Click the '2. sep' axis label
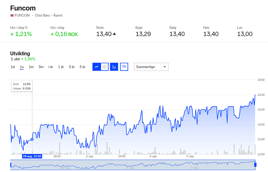This screenshot has width=268, height=172. click(x=90, y=157)
